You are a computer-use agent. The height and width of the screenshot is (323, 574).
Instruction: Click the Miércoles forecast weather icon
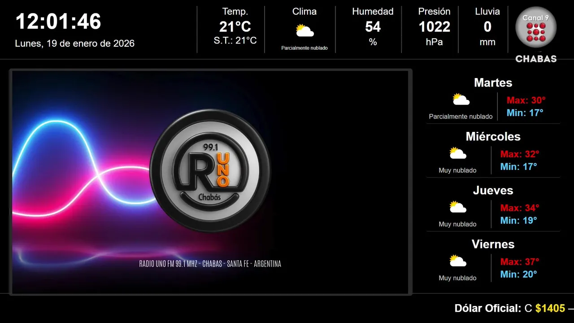point(458,153)
